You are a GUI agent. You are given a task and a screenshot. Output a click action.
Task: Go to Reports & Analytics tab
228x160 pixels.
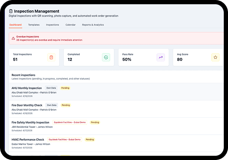(93, 25)
